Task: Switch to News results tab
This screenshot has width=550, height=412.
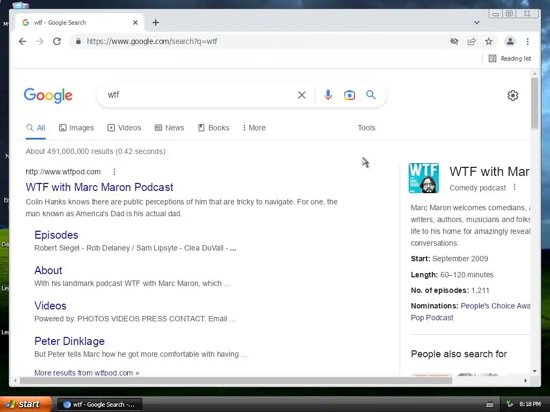Action: 169,128
